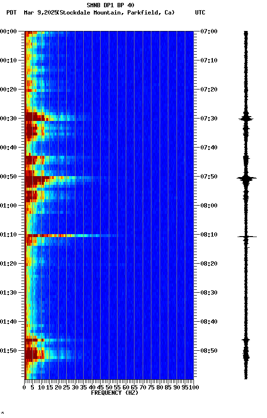Click the waveform spike near 07:50 UTC

tap(247, 179)
